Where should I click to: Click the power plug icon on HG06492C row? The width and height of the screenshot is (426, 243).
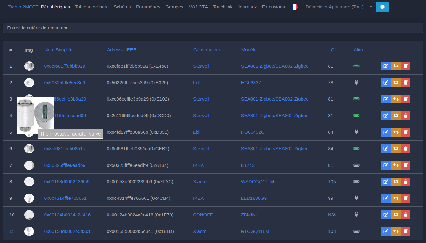[x=356, y=132]
